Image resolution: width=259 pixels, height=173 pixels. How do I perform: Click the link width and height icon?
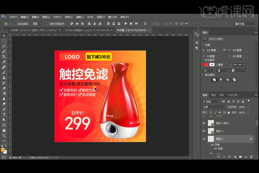pyautogui.click(x=224, y=50)
